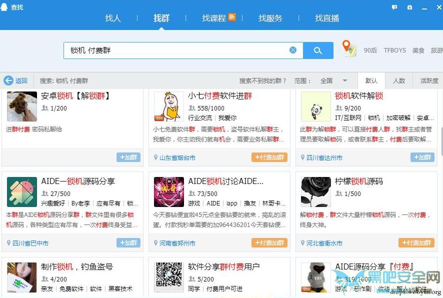The image size is (443, 298).
Task: Open group title 小七付费软件进群
Action: click(x=220, y=96)
